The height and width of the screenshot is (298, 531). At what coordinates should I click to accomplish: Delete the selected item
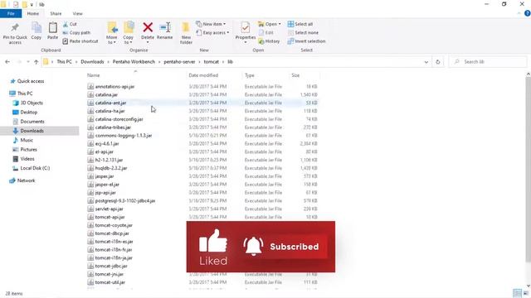click(x=148, y=32)
